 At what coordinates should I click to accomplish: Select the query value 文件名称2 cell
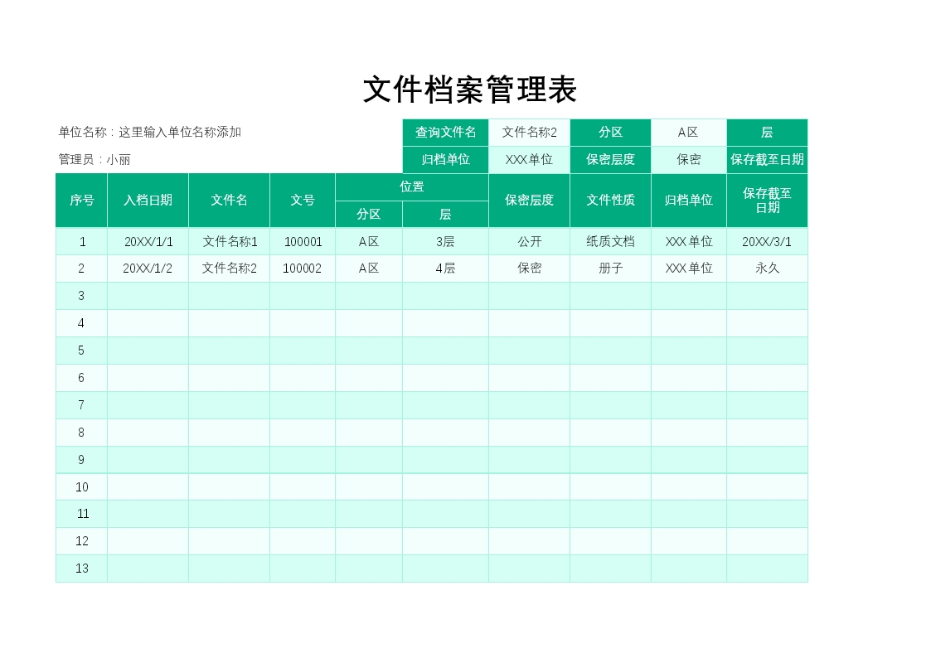click(x=529, y=133)
